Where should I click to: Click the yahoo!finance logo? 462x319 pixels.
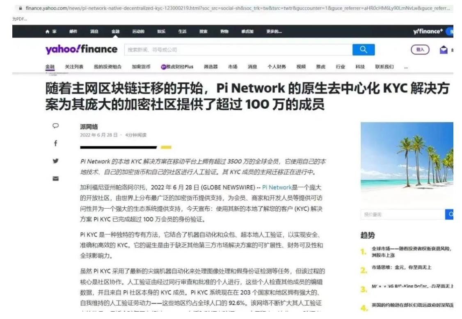(81, 49)
